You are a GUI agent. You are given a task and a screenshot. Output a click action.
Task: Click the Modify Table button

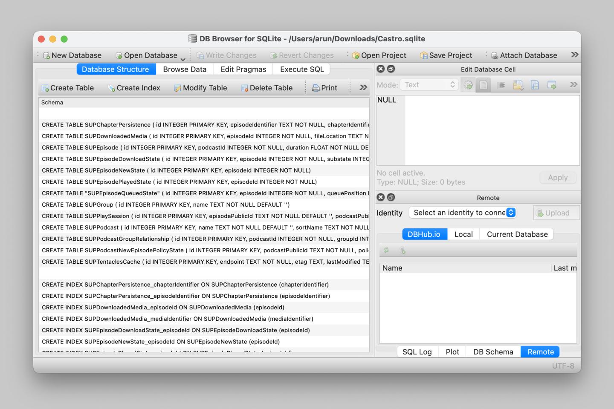click(200, 88)
